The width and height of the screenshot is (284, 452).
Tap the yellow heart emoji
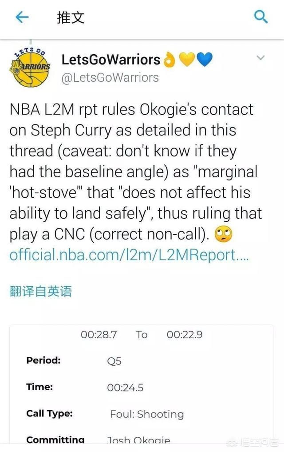click(187, 60)
